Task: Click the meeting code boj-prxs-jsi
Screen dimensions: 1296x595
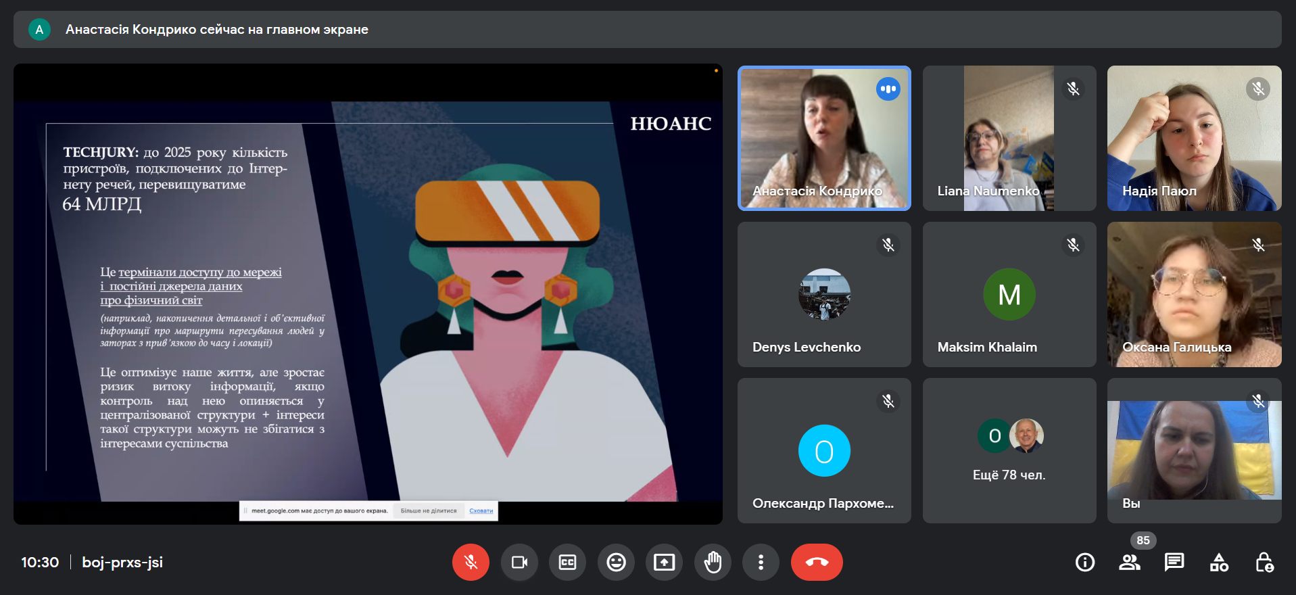Action: [122, 562]
